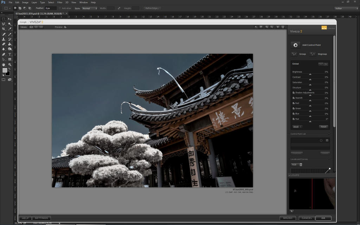Toggle the Red checkbox
The height and width of the screenshot is (225, 360).
click(x=294, y=103)
